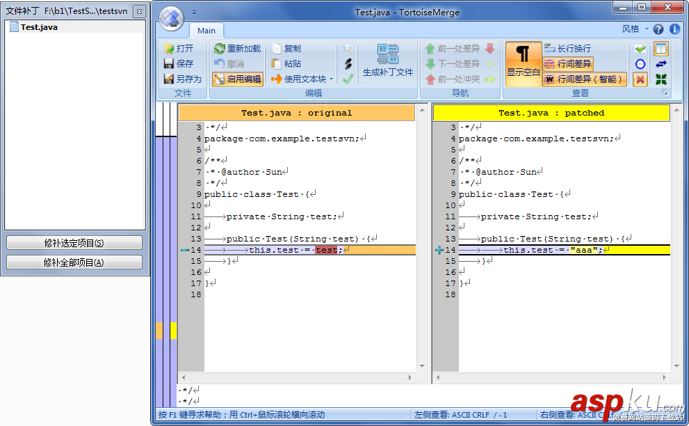Viewport: 689px width, 426px height.
Task: Click original pane horizontal scroll right arrow
Action: click(x=410, y=377)
